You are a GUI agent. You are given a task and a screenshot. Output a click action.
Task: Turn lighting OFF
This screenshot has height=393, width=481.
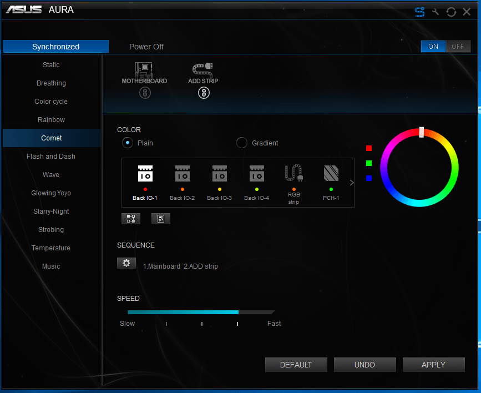pyautogui.click(x=458, y=47)
